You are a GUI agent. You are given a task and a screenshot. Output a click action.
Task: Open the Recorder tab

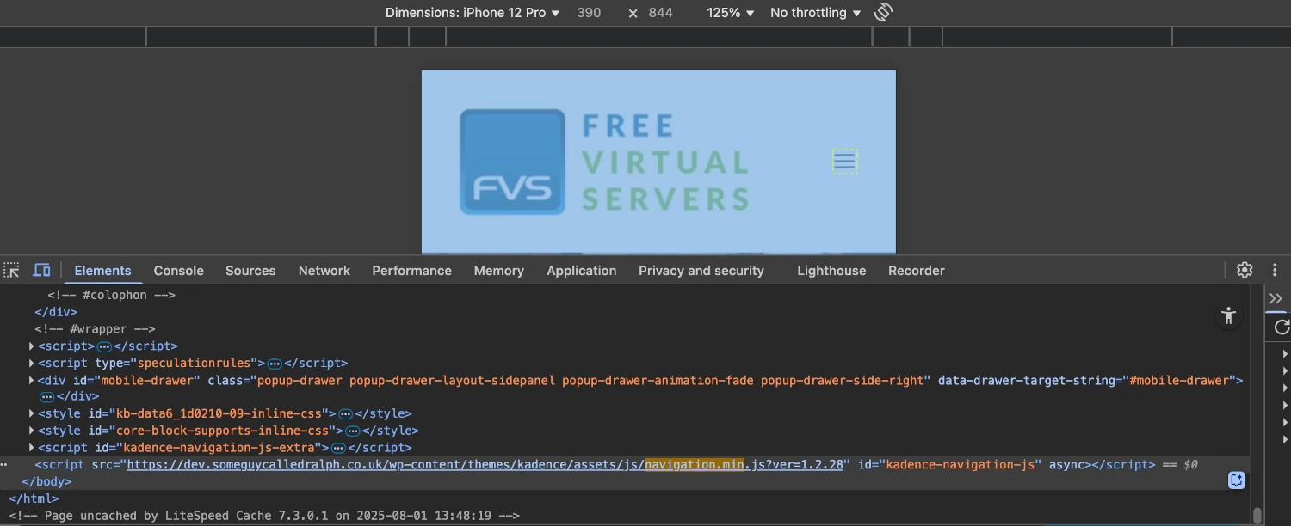tap(917, 270)
